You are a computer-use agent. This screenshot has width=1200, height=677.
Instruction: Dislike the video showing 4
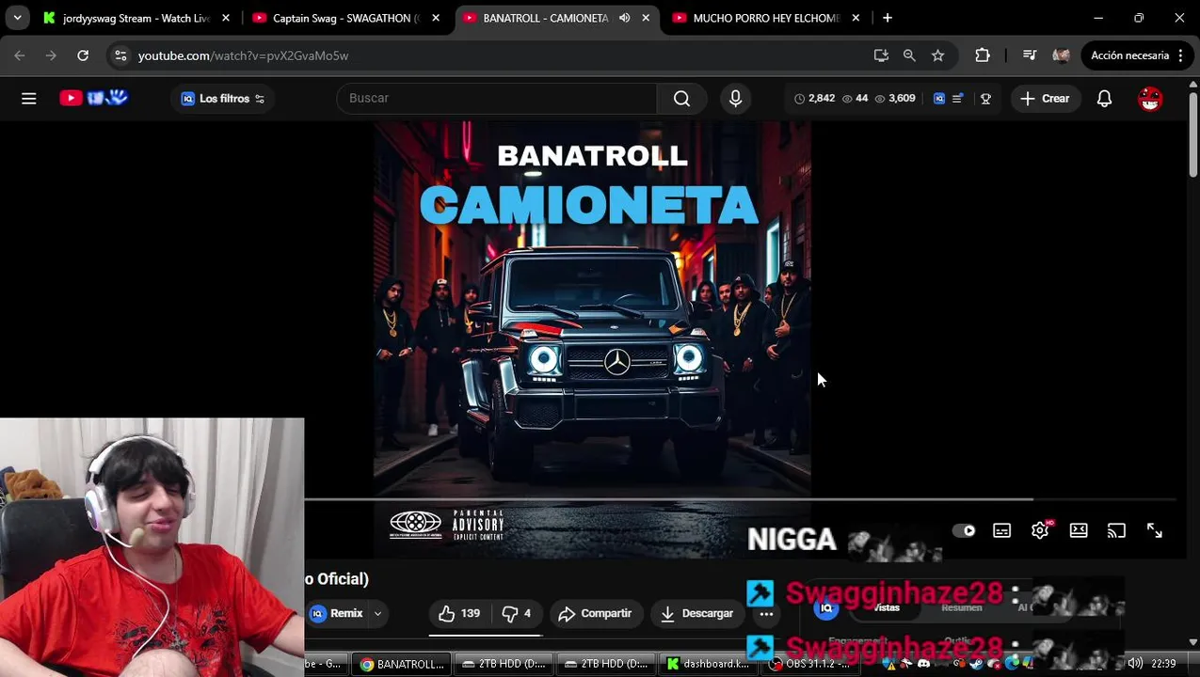pos(517,613)
